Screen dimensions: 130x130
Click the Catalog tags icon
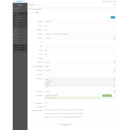[x=14, y=11]
